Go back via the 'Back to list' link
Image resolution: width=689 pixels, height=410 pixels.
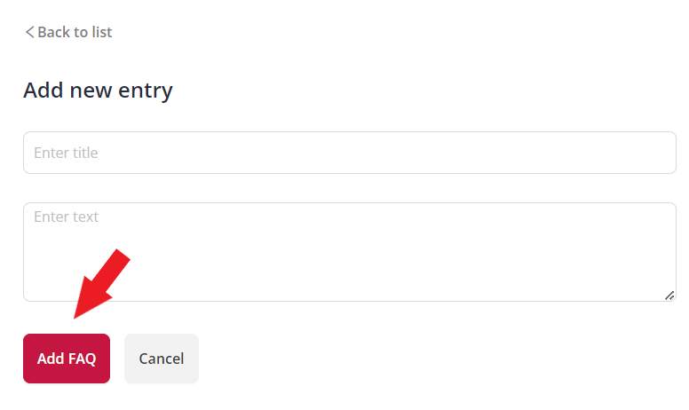[x=68, y=32]
